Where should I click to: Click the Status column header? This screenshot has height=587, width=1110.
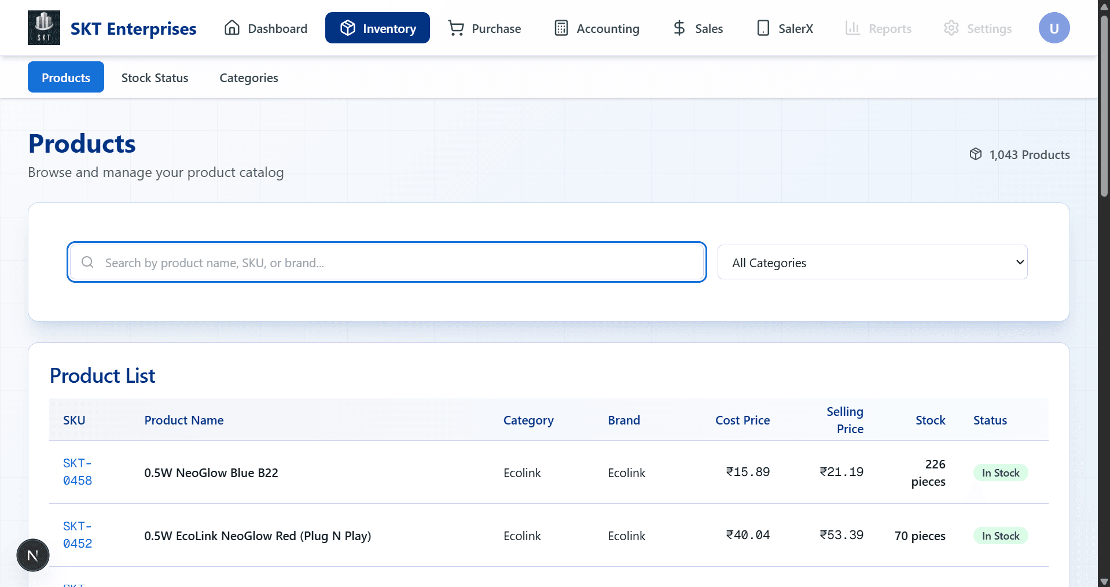point(990,420)
